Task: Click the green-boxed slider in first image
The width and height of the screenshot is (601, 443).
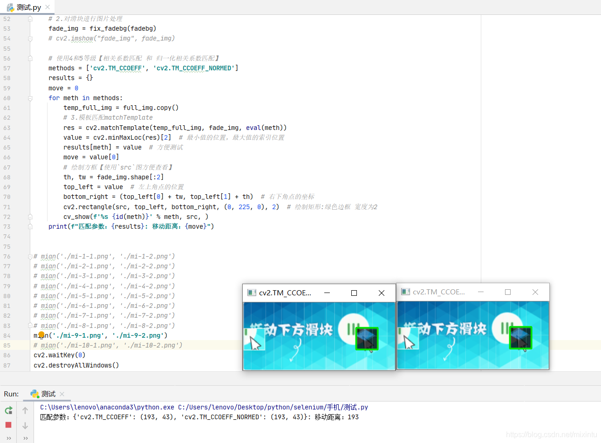Action: point(367,338)
